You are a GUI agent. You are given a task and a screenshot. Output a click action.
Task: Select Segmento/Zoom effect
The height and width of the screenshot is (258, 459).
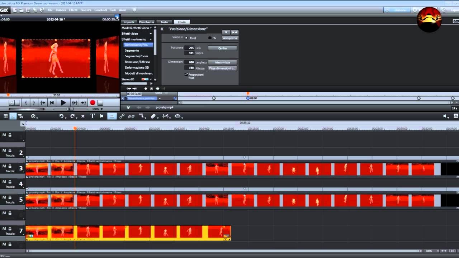click(x=136, y=56)
